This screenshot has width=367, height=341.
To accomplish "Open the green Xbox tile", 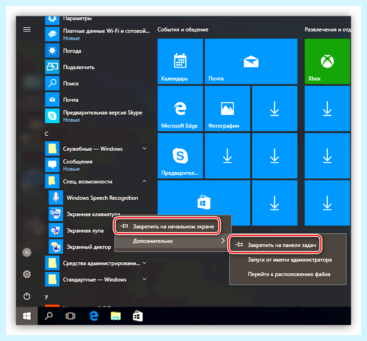I will pyautogui.click(x=327, y=61).
